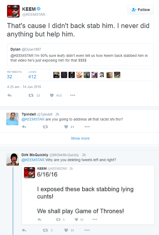Viewport: 159px width, 235px height.
Task: Open more options on KEEM's main tweet
Action: click(73, 95)
